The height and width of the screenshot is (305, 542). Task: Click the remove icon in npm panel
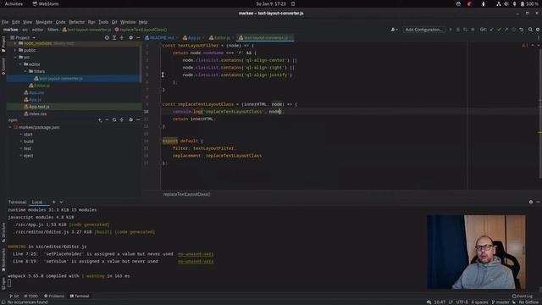107,120
